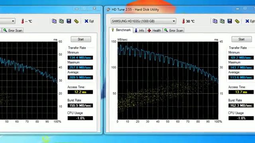The image size is (255, 143).
Task: Click 209.5 MB/sec average value
Action: point(80,77)
